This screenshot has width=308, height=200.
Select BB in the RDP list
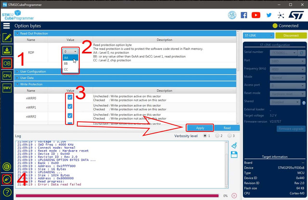[x=70, y=63]
